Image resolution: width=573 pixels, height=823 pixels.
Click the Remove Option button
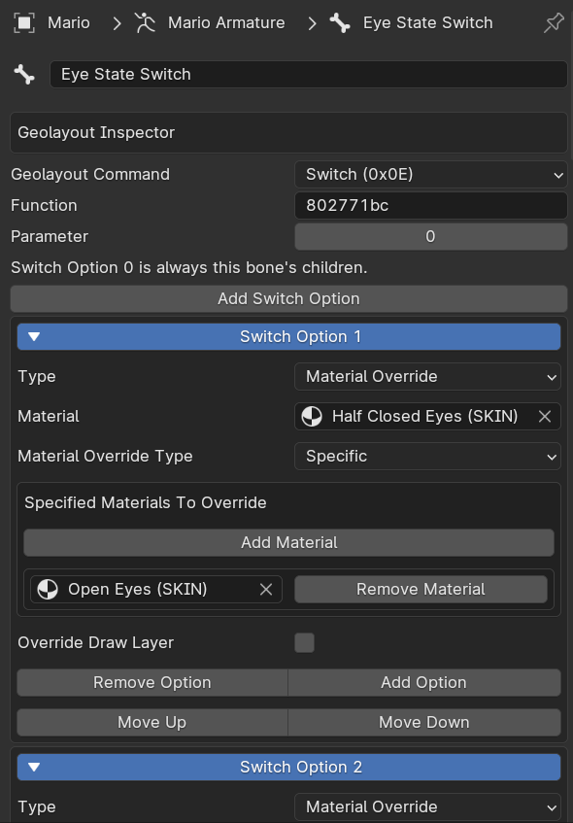point(152,682)
